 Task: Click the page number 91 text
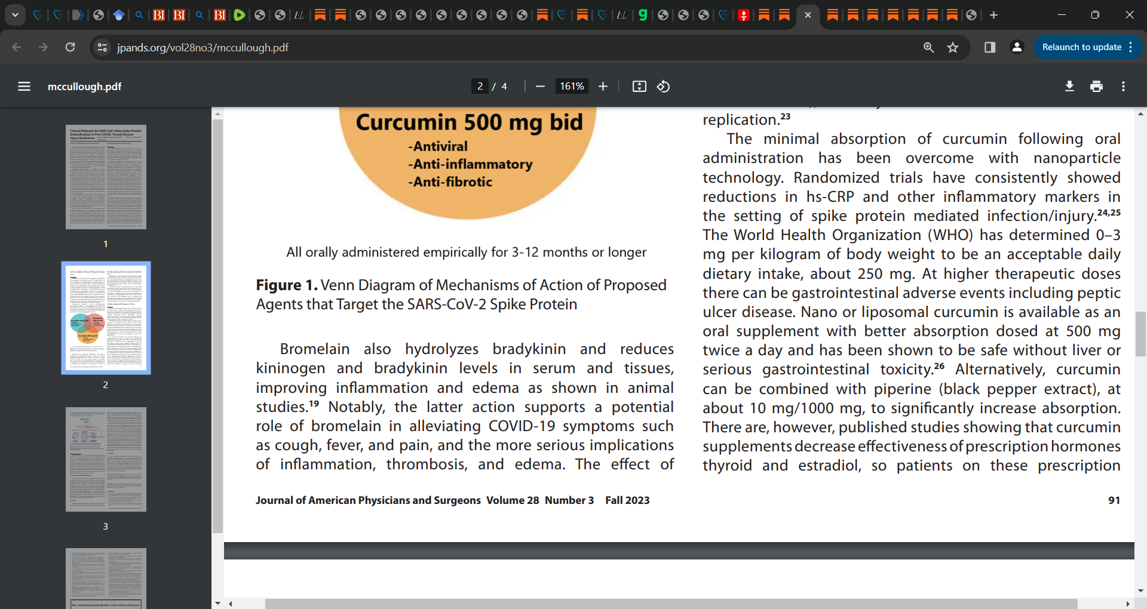pyautogui.click(x=1114, y=500)
